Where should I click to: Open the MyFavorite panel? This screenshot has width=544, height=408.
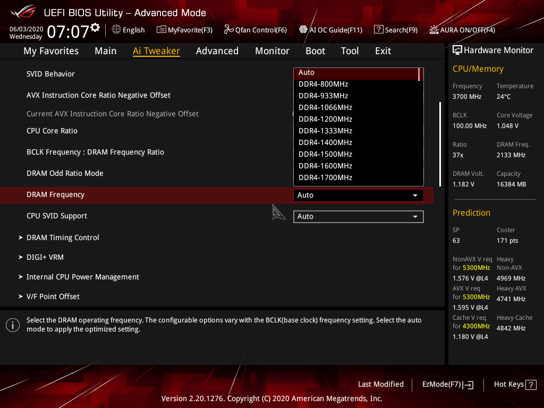(184, 30)
